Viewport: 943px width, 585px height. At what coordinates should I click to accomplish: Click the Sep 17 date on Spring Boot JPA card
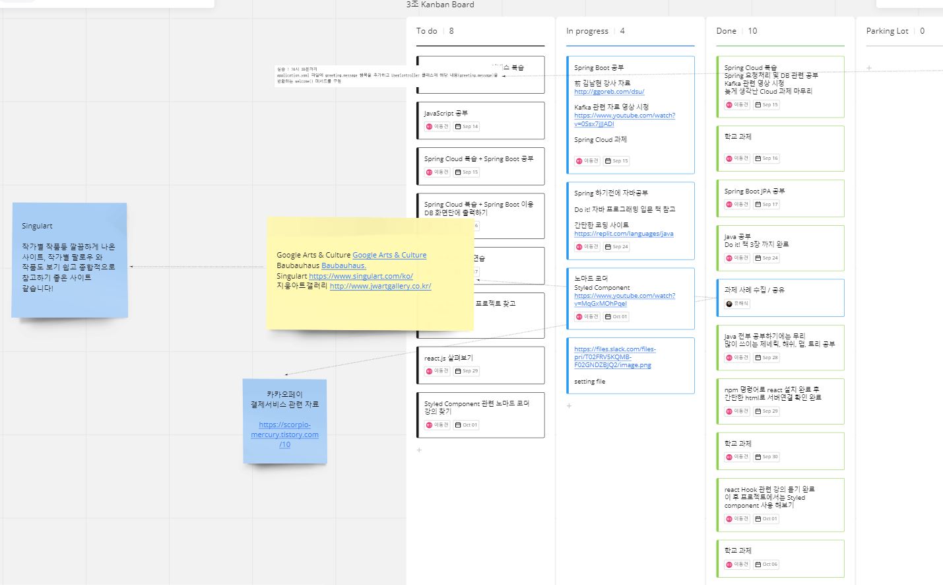tap(767, 205)
